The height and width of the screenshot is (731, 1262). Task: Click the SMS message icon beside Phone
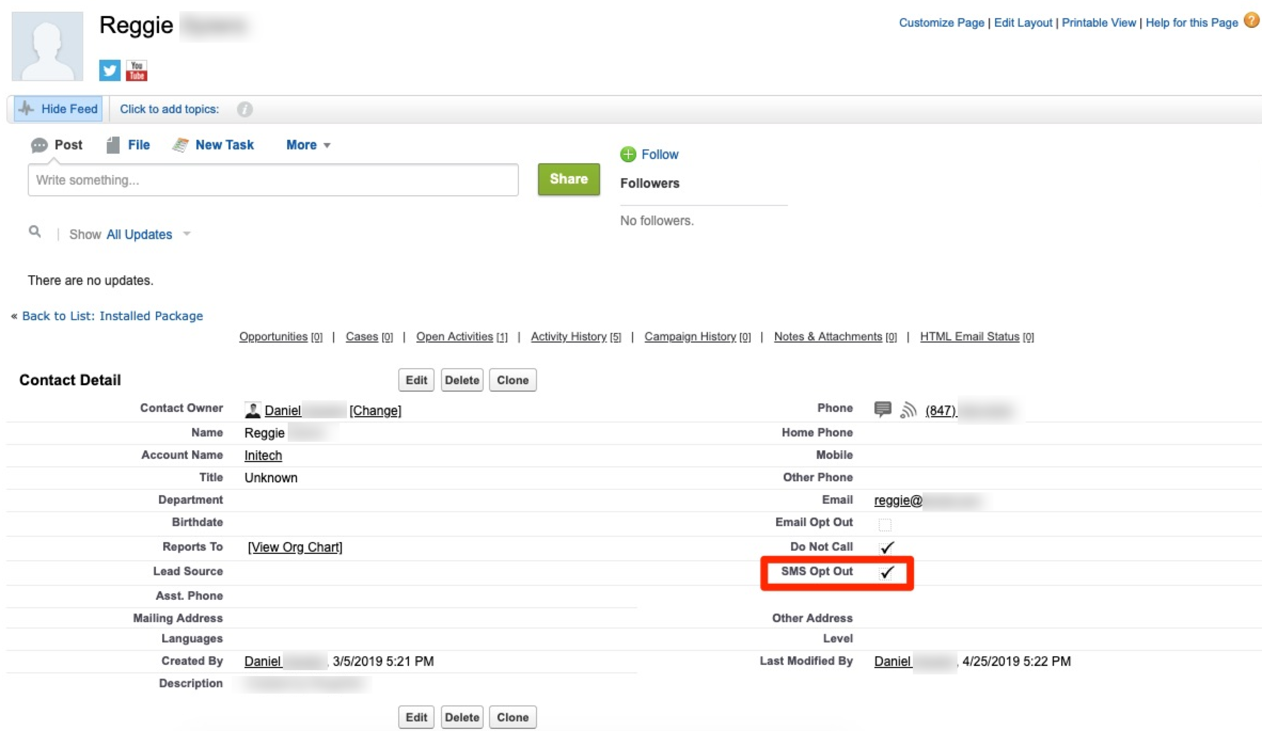[x=882, y=409]
